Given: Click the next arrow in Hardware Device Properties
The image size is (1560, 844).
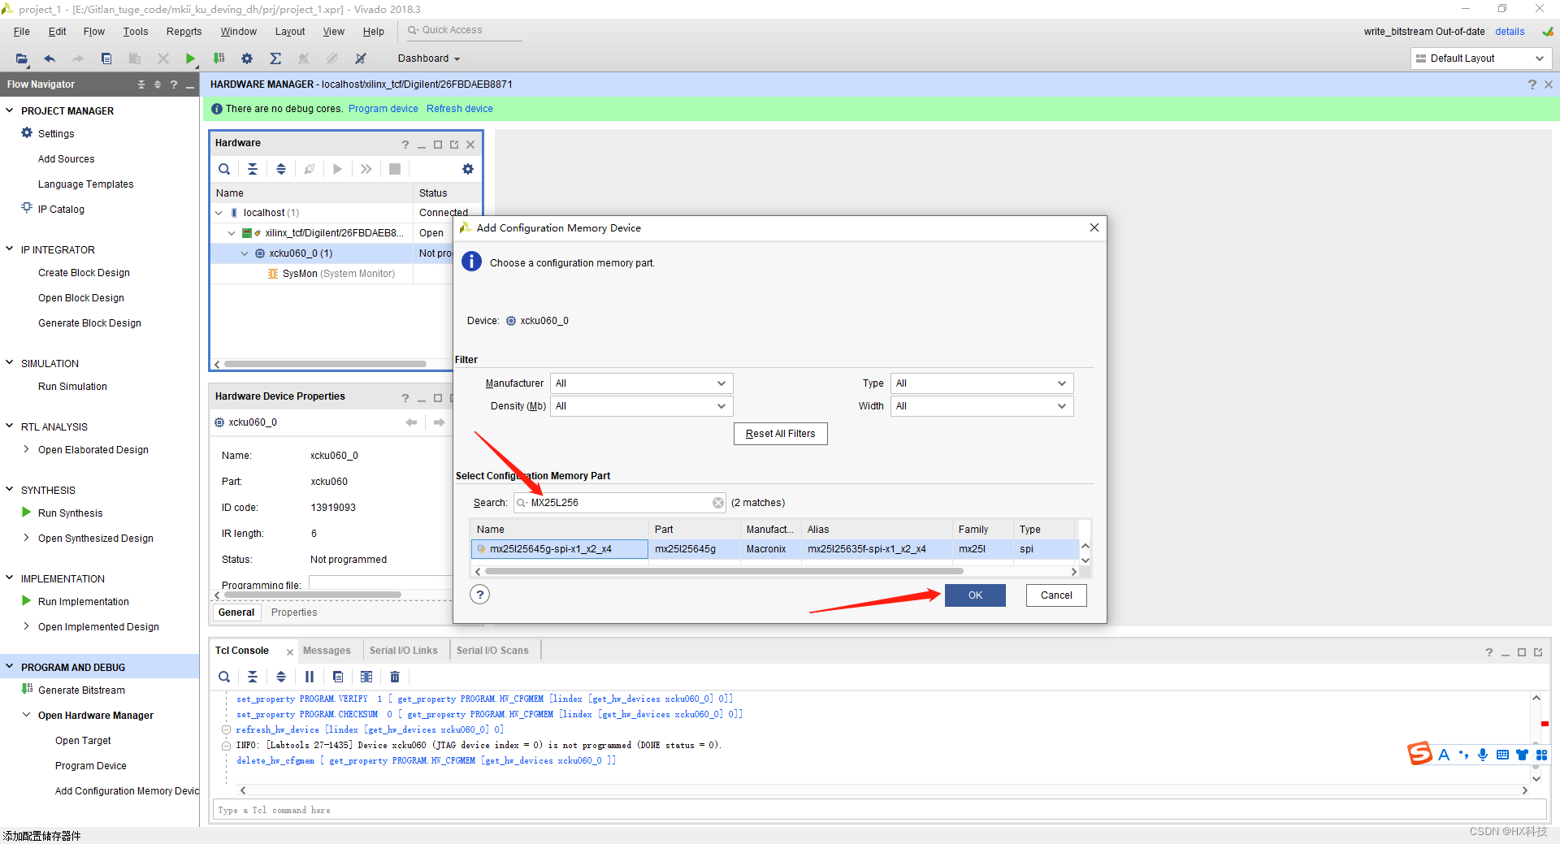Looking at the screenshot, I should [x=439, y=422].
